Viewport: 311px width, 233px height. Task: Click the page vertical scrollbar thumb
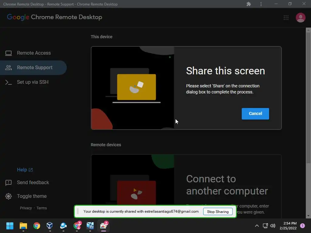click(308, 98)
